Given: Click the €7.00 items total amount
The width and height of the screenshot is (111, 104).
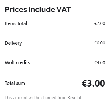Looking at the screenshot, I should coord(100,23).
